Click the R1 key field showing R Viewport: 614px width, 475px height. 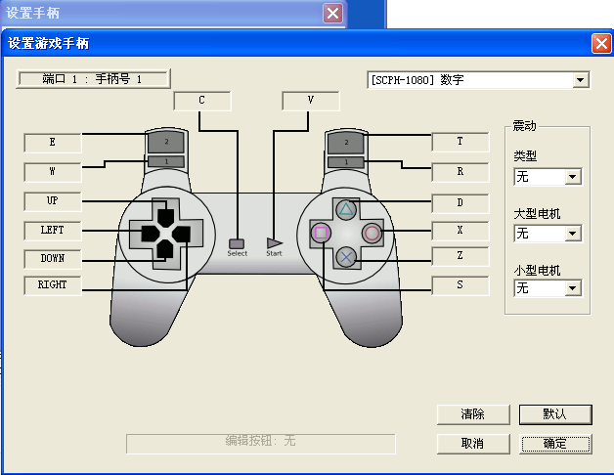coord(460,172)
